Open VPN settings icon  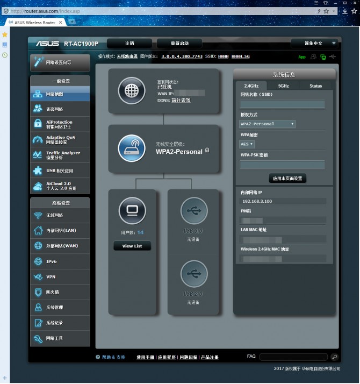38,277
